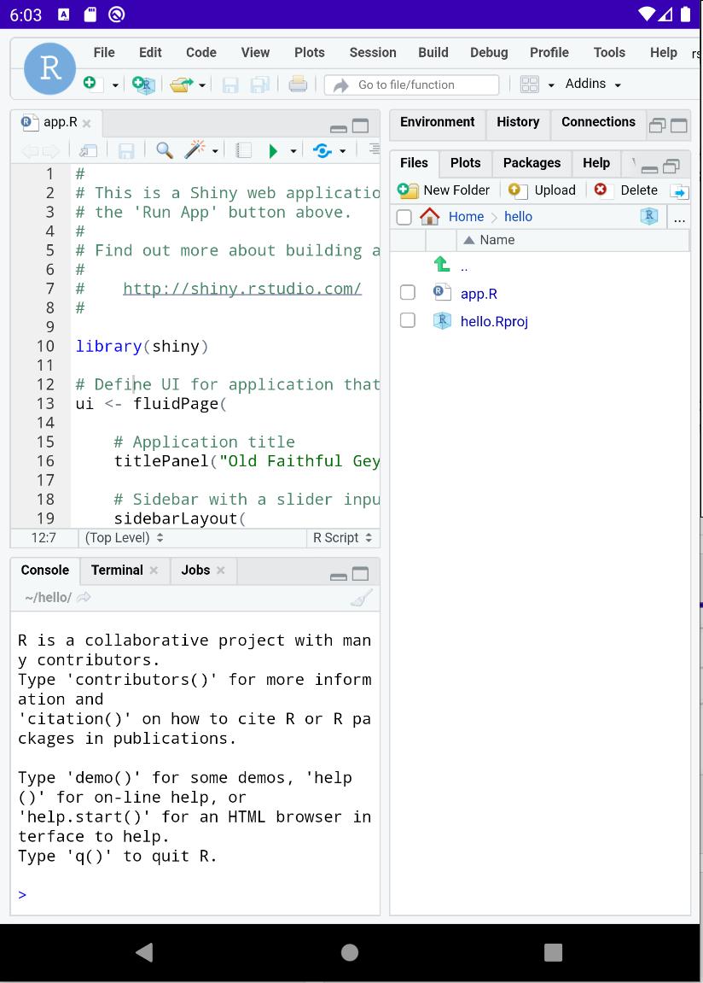The width and height of the screenshot is (703, 983).
Task: Click the editor's Save icon for app.R
Action: click(125, 150)
